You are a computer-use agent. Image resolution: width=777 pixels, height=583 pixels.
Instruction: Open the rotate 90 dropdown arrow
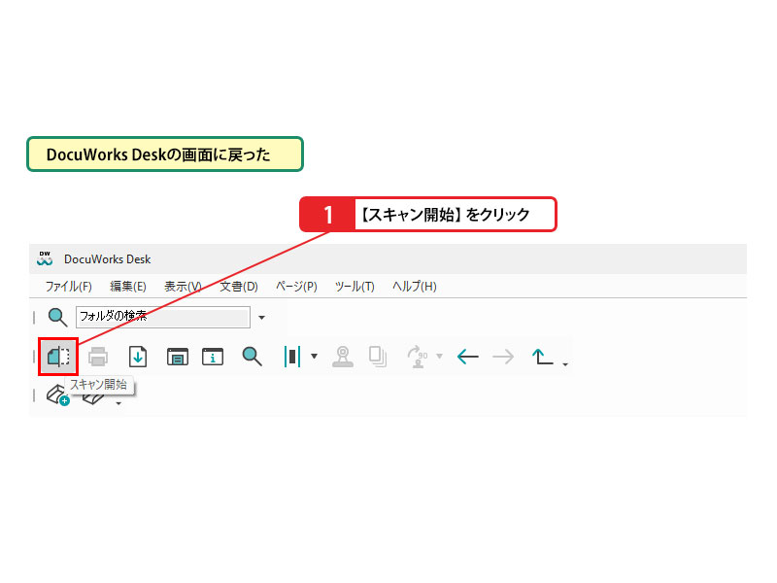coord(440,356)
